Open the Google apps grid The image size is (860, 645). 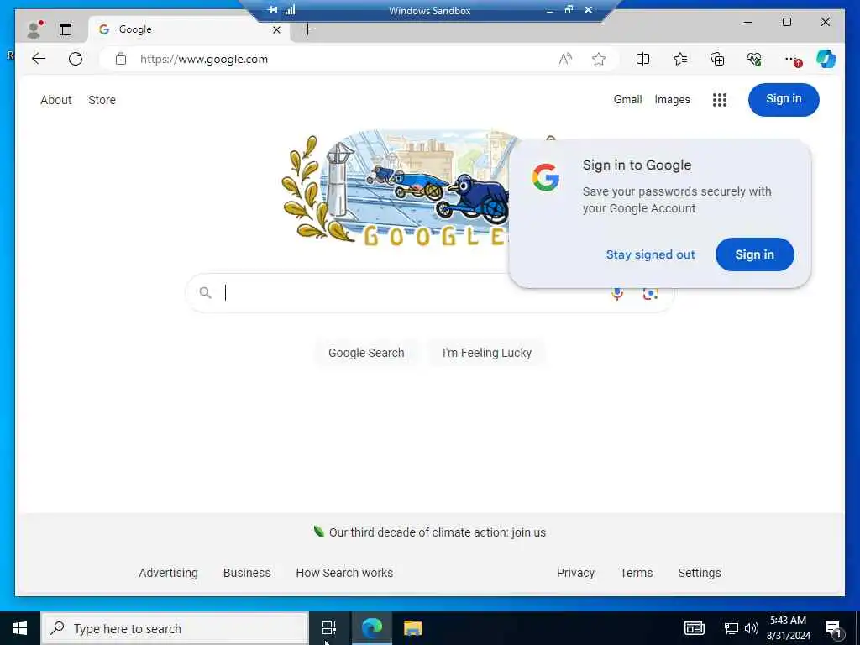coord(719,100)
